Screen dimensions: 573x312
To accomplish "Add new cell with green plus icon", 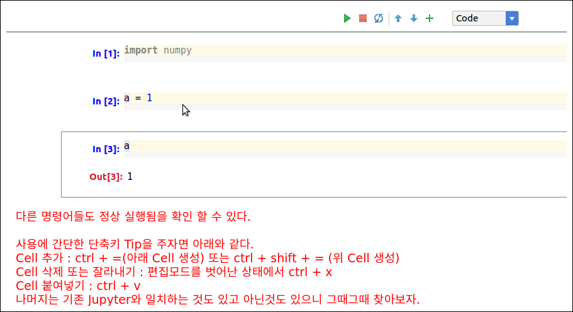I will point(430,18).
